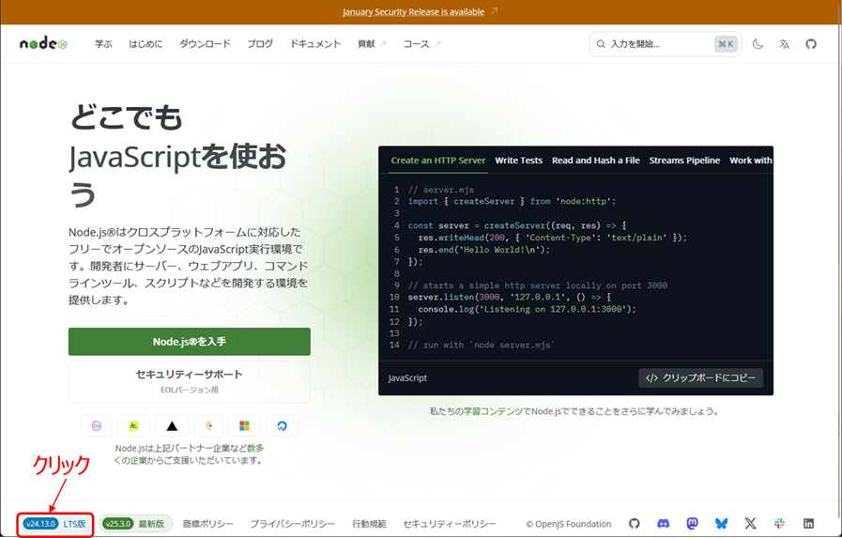Click the Vercel triangle partner logo

(x=172, y=425)
